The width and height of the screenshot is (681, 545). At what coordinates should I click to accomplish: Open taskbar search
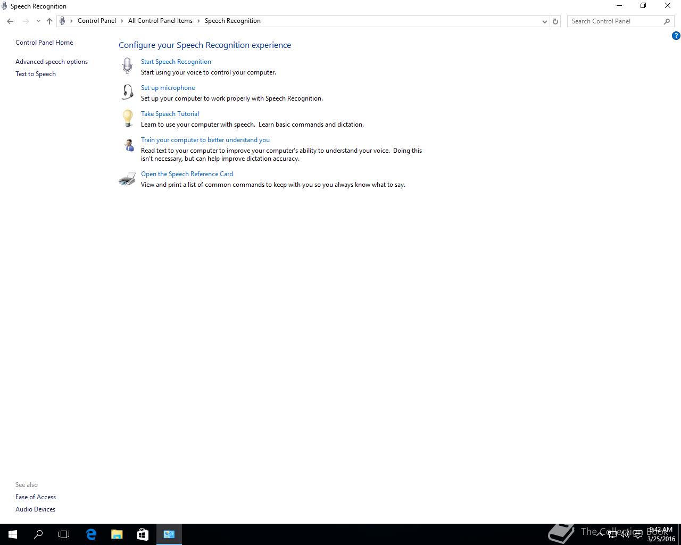point(38,534)
